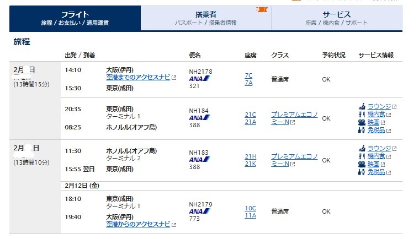This screenshot has height=239, width=419.
Task: Click the (13時間15分) duration text
Action: [x=31, y=84]
